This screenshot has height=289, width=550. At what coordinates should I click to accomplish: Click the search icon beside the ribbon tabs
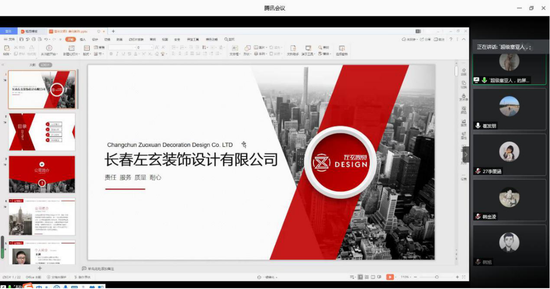click(x=226, y=39)
